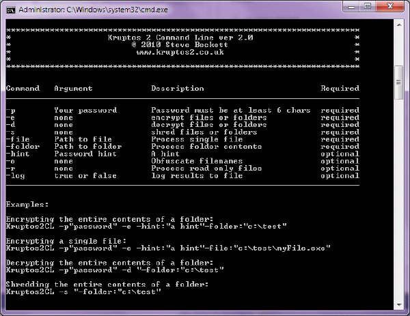Click the 'Examples:' heading

click(x=27, y=205)
